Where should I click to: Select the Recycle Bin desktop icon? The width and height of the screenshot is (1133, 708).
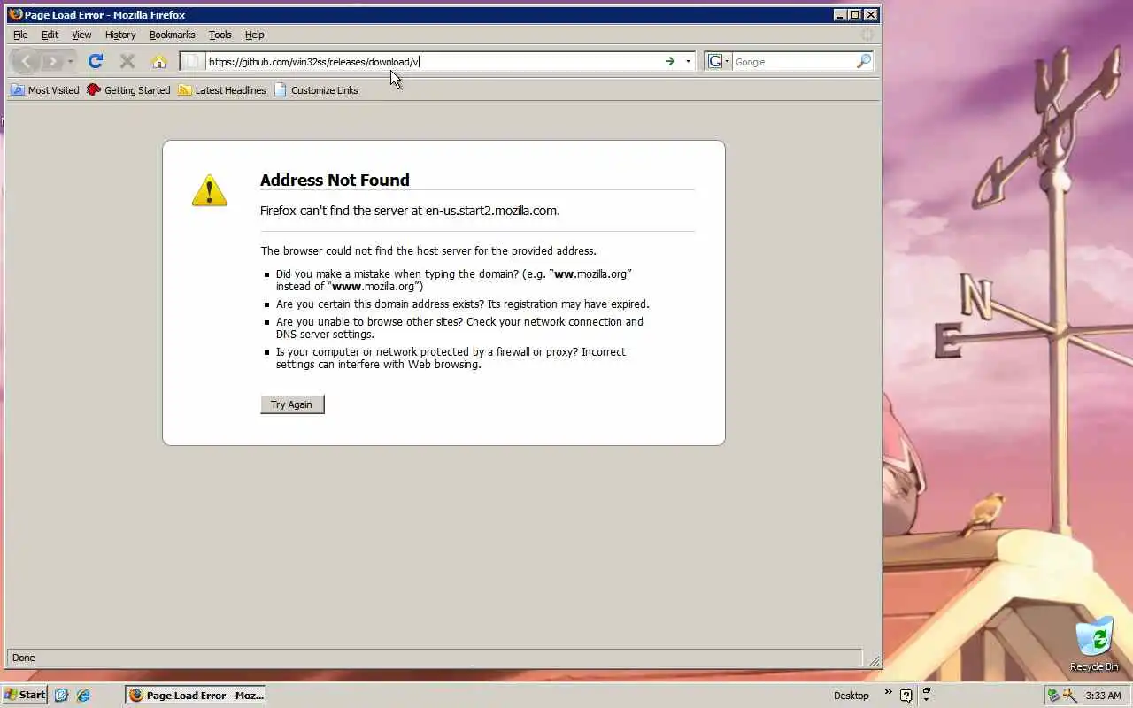pyautogui.click(x=1094, y=644)
